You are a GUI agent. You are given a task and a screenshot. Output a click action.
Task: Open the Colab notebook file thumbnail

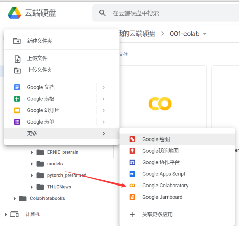click(160, 104)
